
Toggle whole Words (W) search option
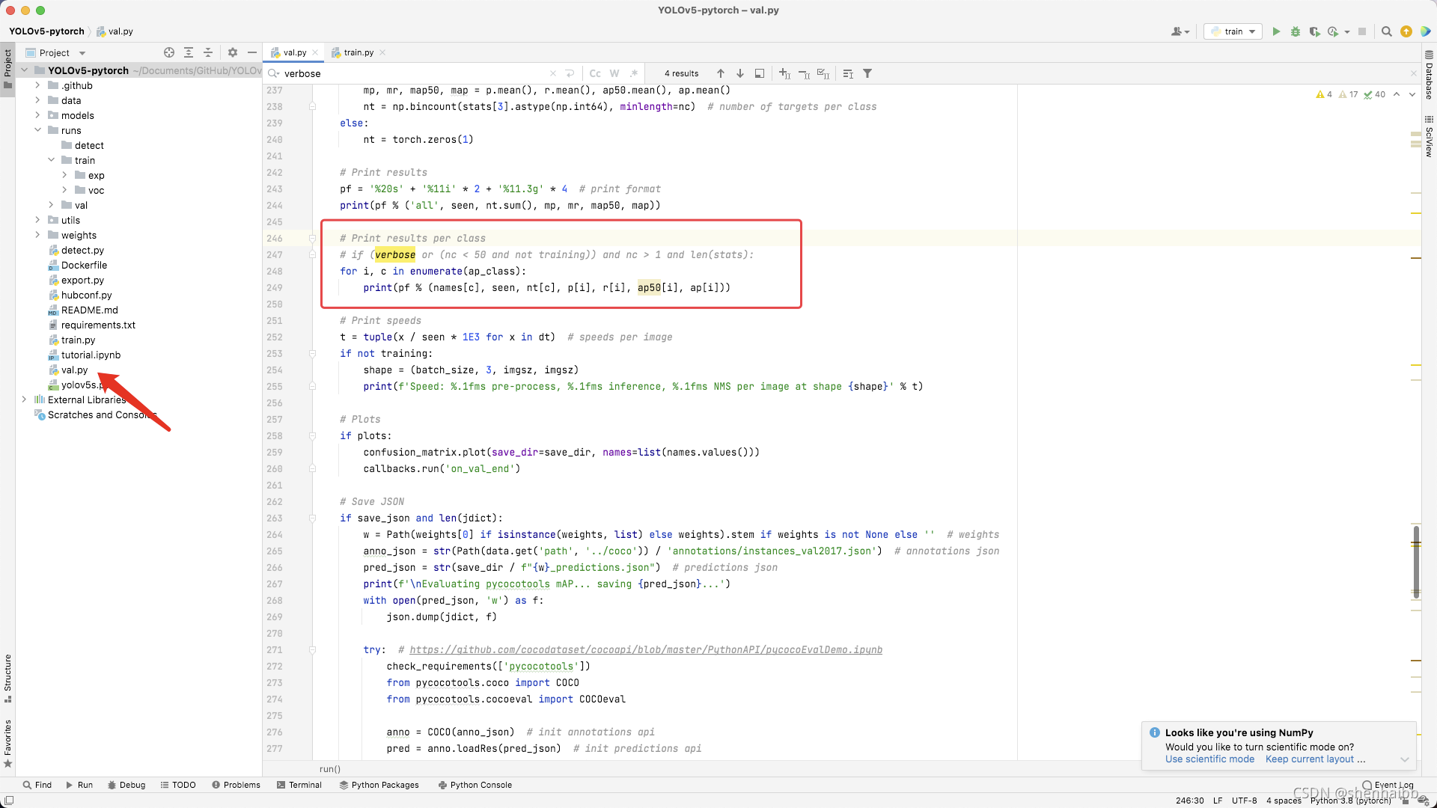pyautogui.click(x=614, y=73)
